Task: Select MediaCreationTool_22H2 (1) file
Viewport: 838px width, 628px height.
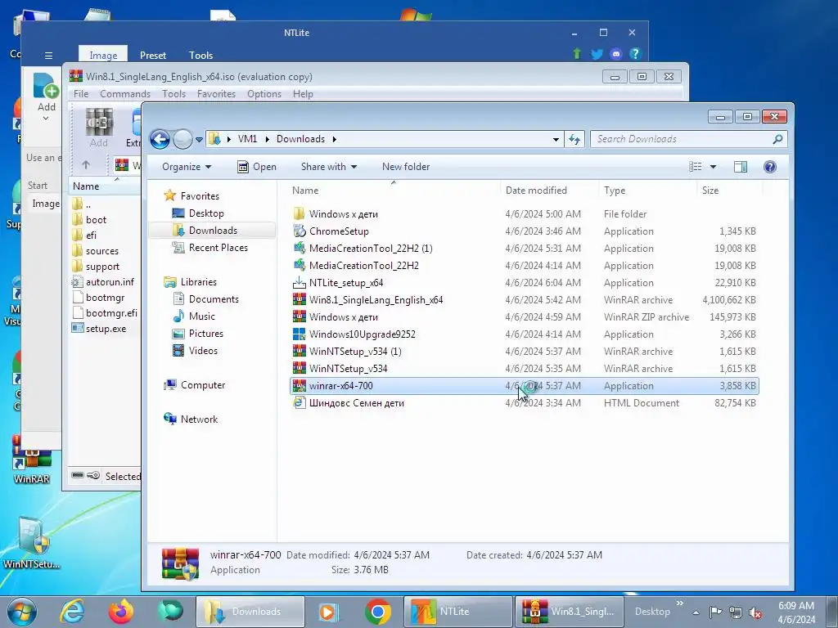Action: tap(524, 249)
